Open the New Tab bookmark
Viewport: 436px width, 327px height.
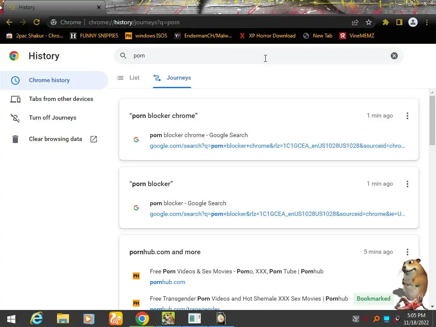tap(318, 36)
